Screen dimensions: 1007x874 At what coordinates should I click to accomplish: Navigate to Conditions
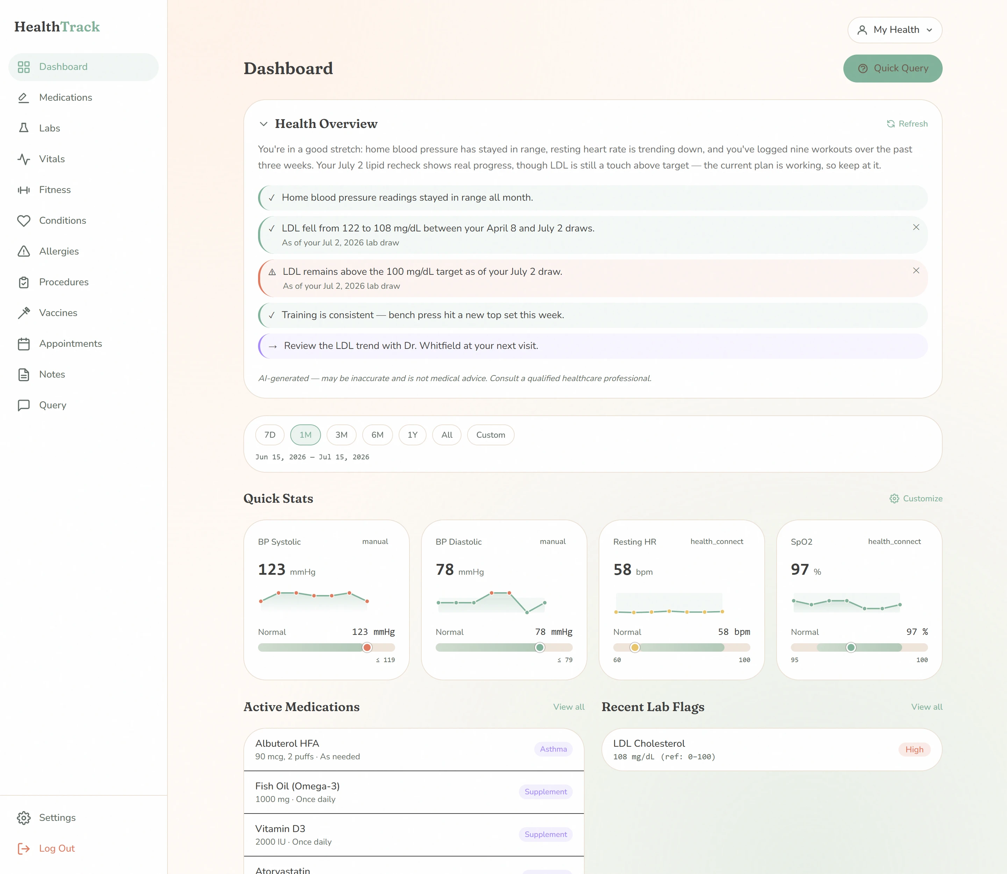click(84, 221)
